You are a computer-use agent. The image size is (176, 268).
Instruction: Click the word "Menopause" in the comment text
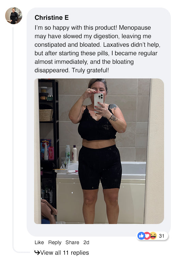click(135, 28)
